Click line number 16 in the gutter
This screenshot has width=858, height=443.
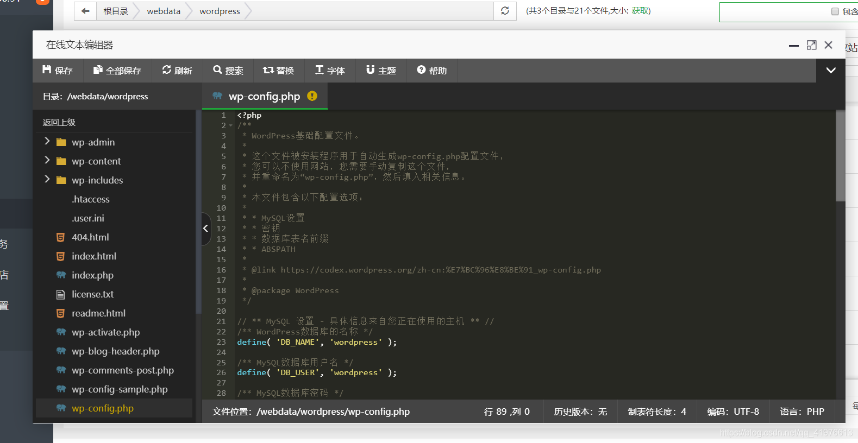click(221, 270)
